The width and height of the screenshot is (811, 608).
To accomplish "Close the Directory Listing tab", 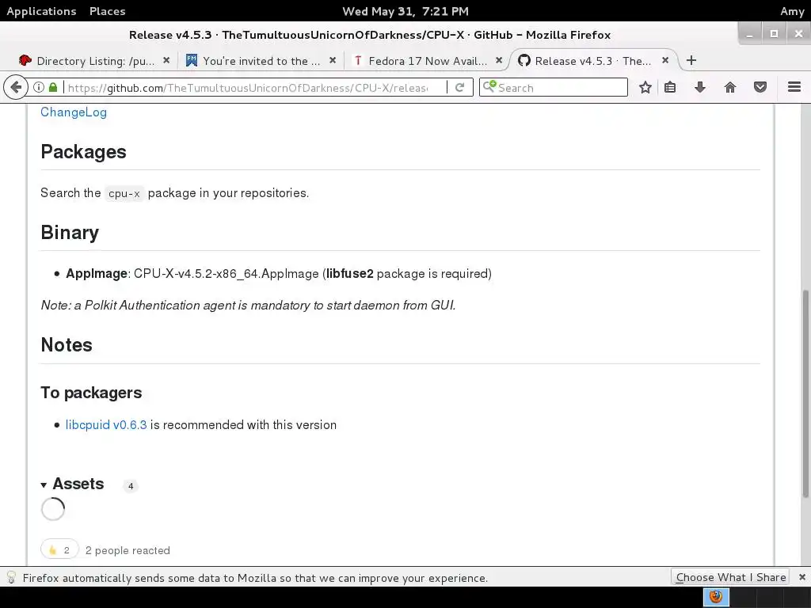I will click(166, 60).
